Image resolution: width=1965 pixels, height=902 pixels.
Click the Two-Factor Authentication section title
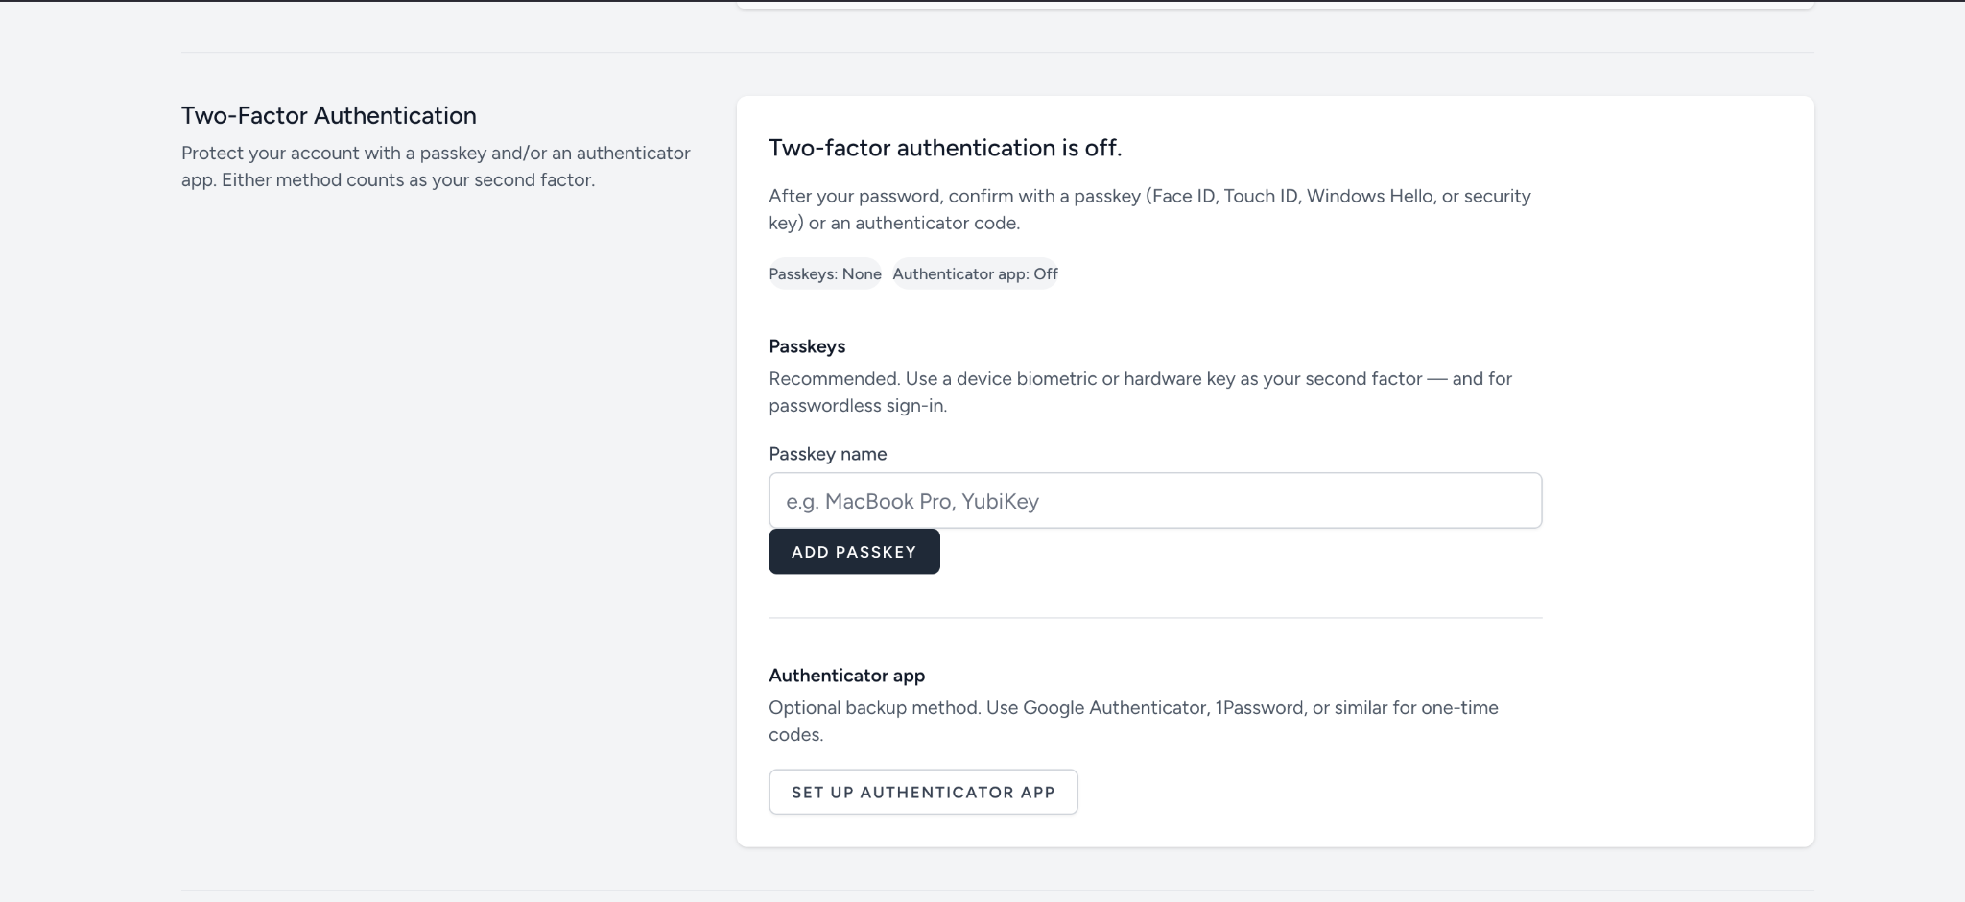(x=329, y=115)
